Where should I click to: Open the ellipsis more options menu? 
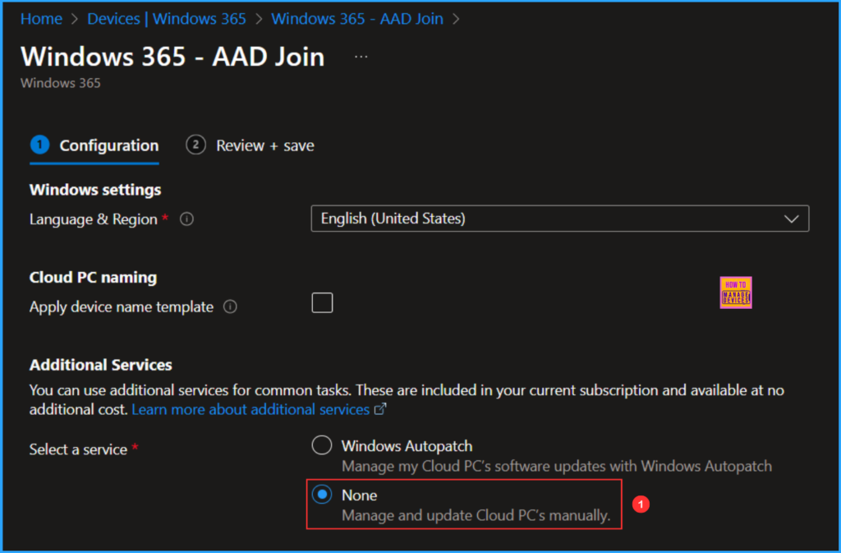pos(361,57)
